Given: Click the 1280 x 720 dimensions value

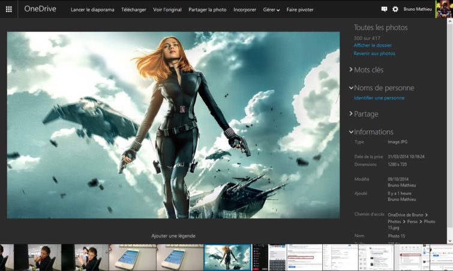Looking at the screenshot, I should coord(397,165).
